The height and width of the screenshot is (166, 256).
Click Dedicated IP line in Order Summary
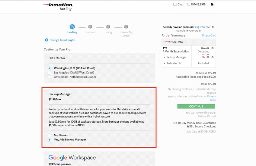pos(174,63)
